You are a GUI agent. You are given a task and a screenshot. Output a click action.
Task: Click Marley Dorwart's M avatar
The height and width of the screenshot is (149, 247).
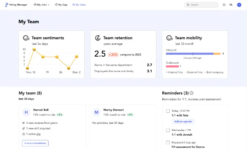(97, 112)
